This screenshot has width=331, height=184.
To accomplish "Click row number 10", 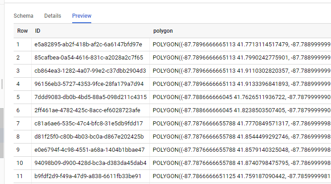I will (x=20, y=163).
